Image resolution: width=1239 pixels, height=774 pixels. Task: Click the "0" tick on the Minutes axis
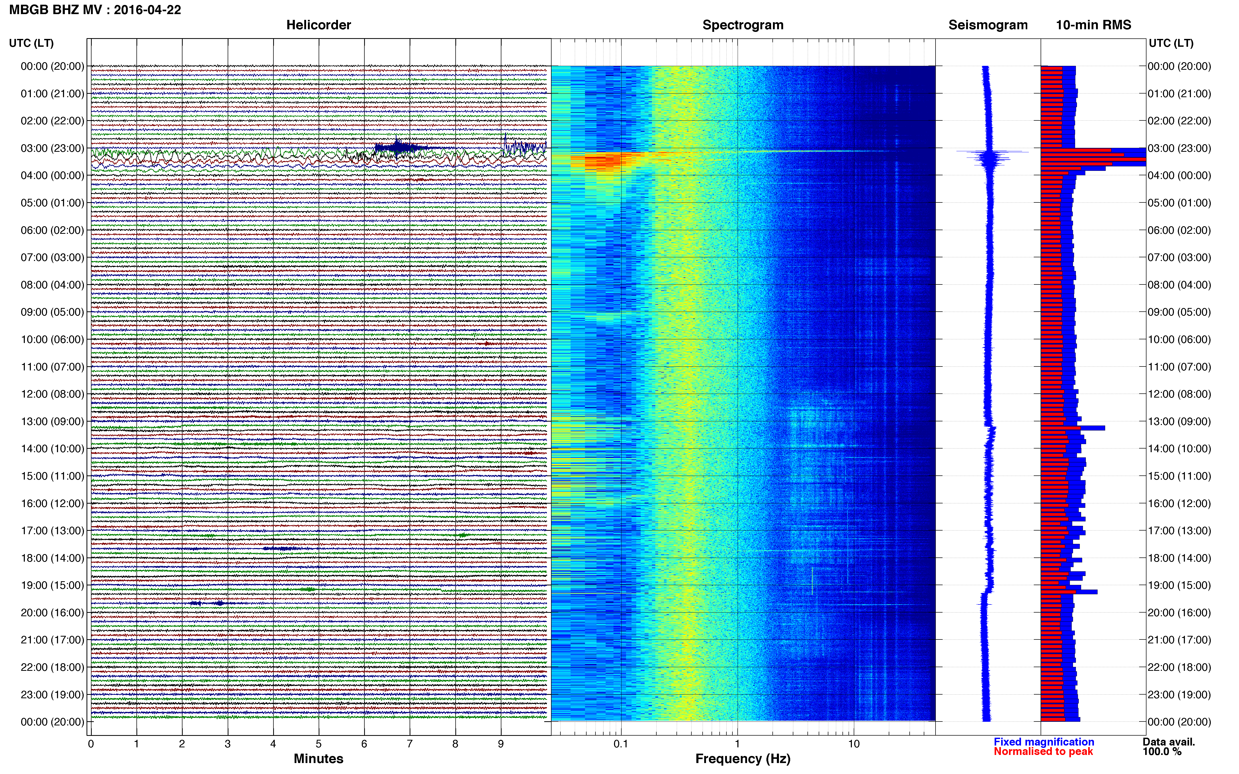point(91,744)
